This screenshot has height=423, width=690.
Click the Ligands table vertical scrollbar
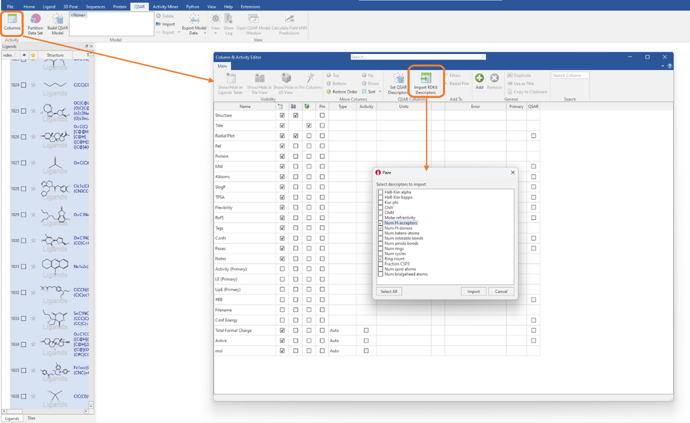(x=91, y=229)
